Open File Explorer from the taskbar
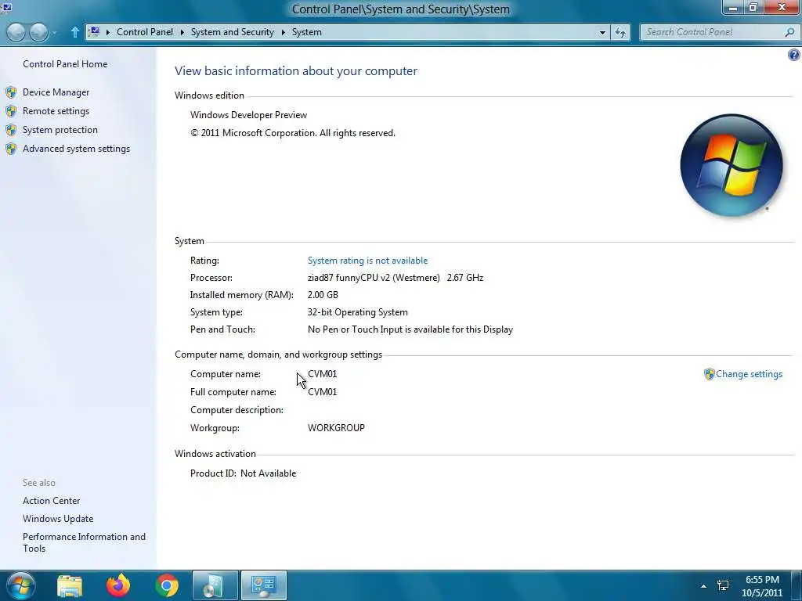 (70, 585)
